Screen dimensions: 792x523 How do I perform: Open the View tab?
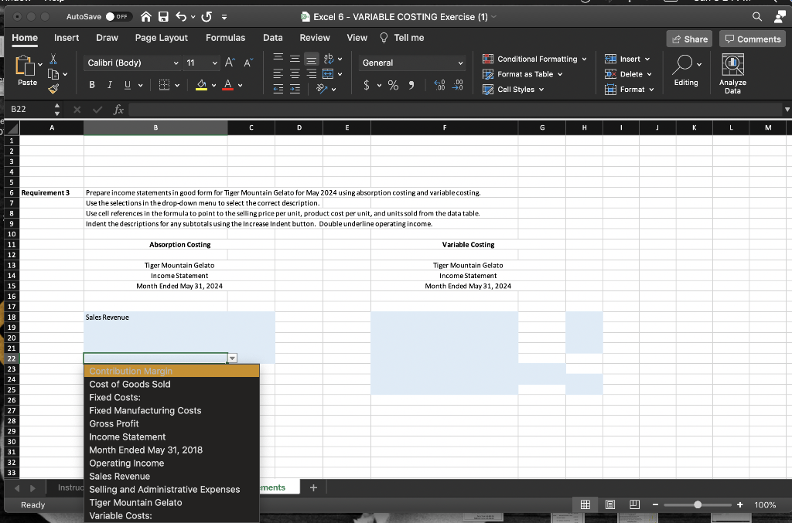click(357, 38)
